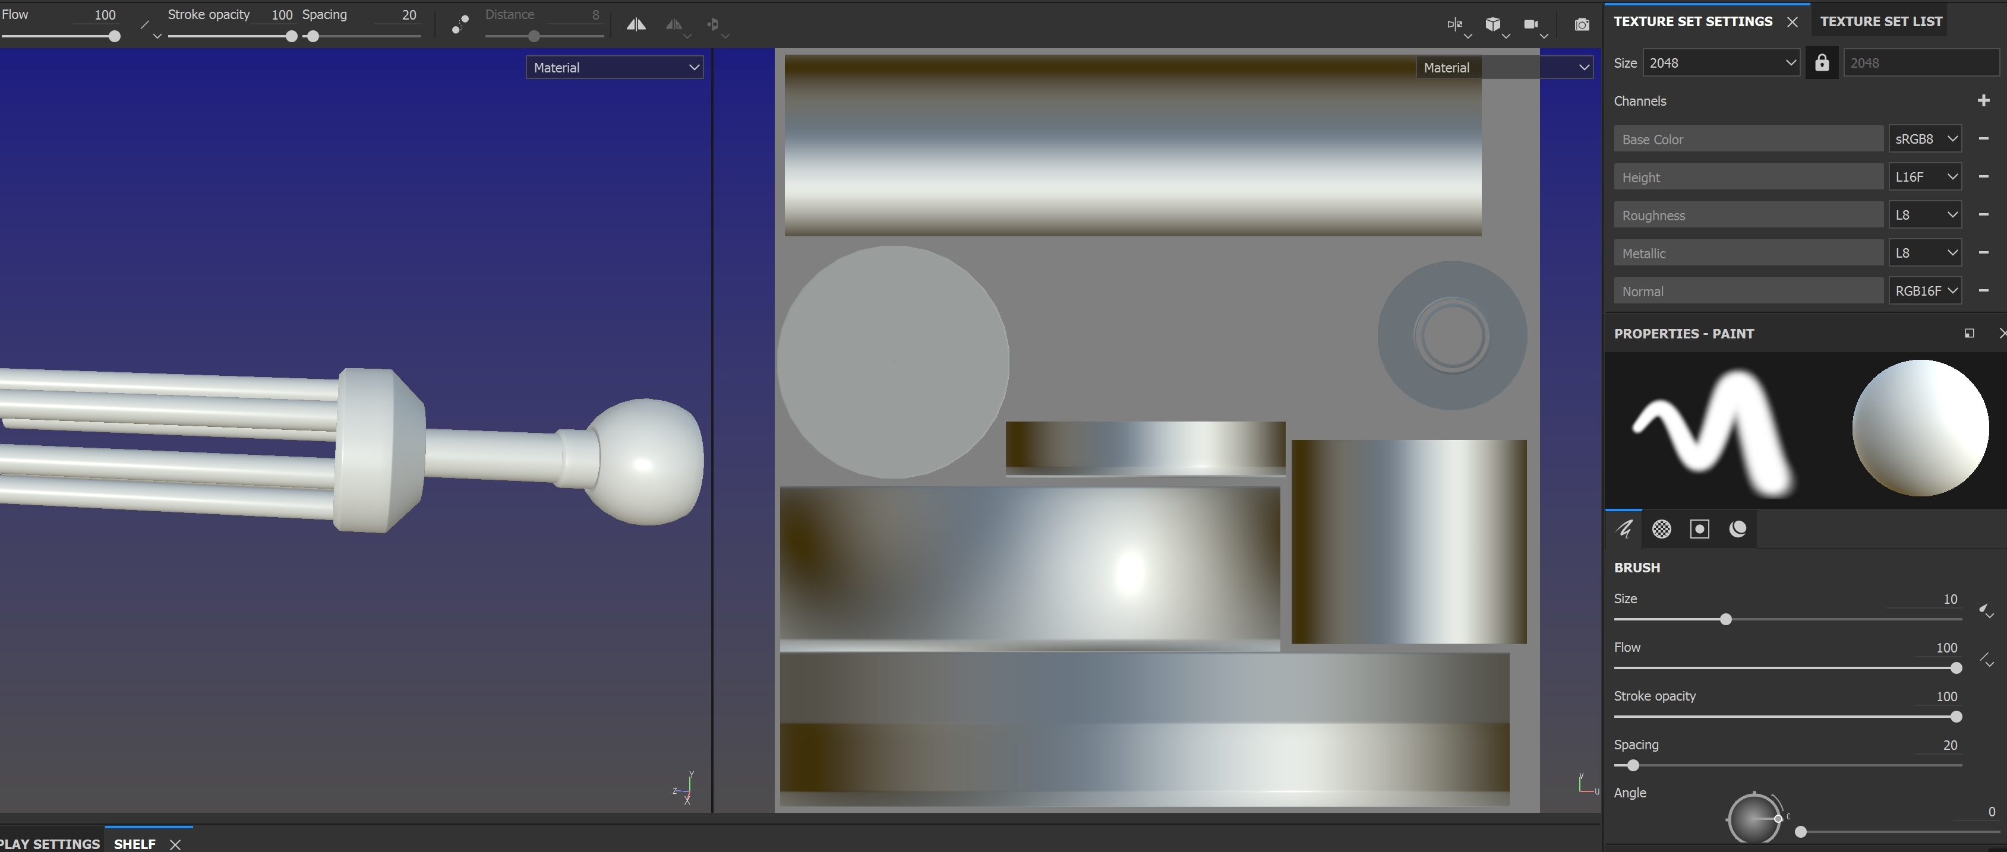
Task: Toggle lazy mouse stroke option
Action: coord(460,24)
